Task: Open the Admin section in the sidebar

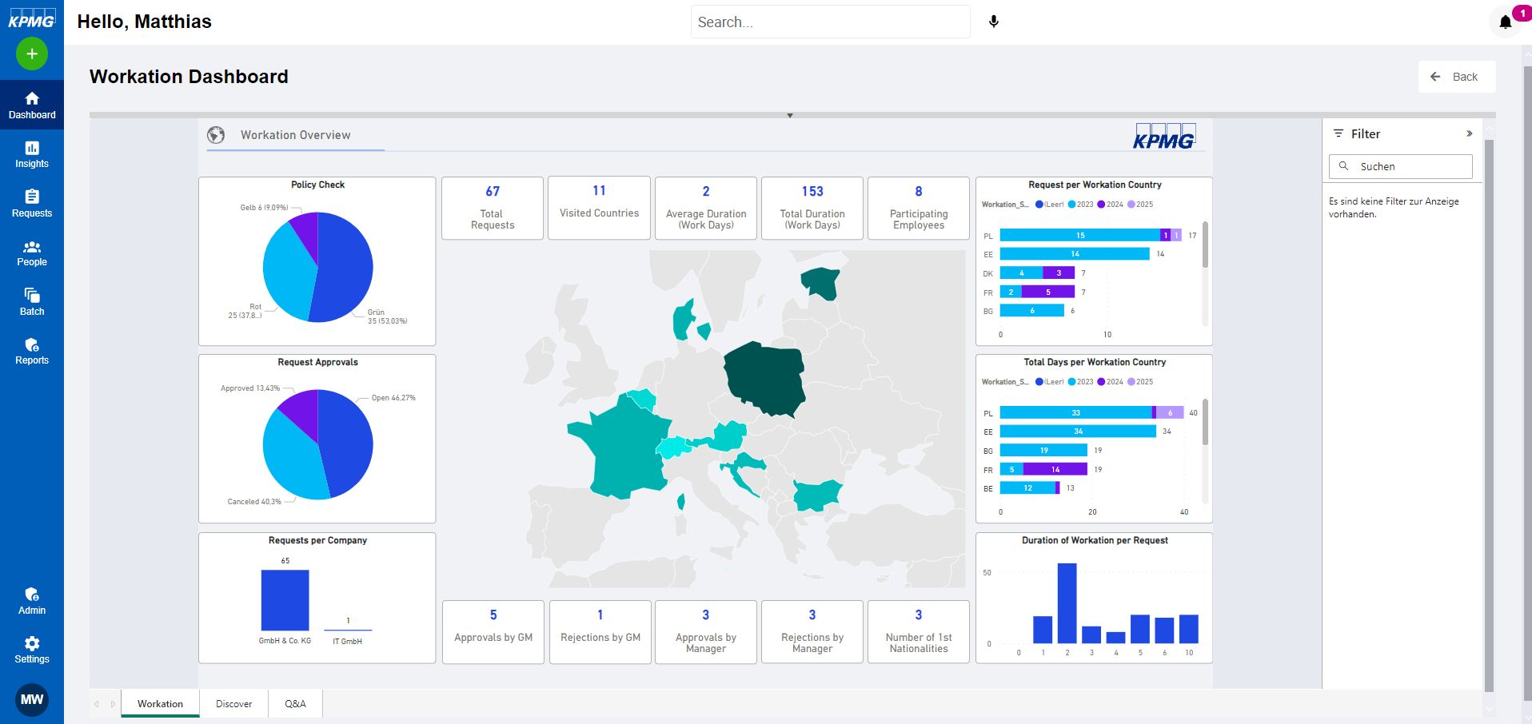Action: 32,601
